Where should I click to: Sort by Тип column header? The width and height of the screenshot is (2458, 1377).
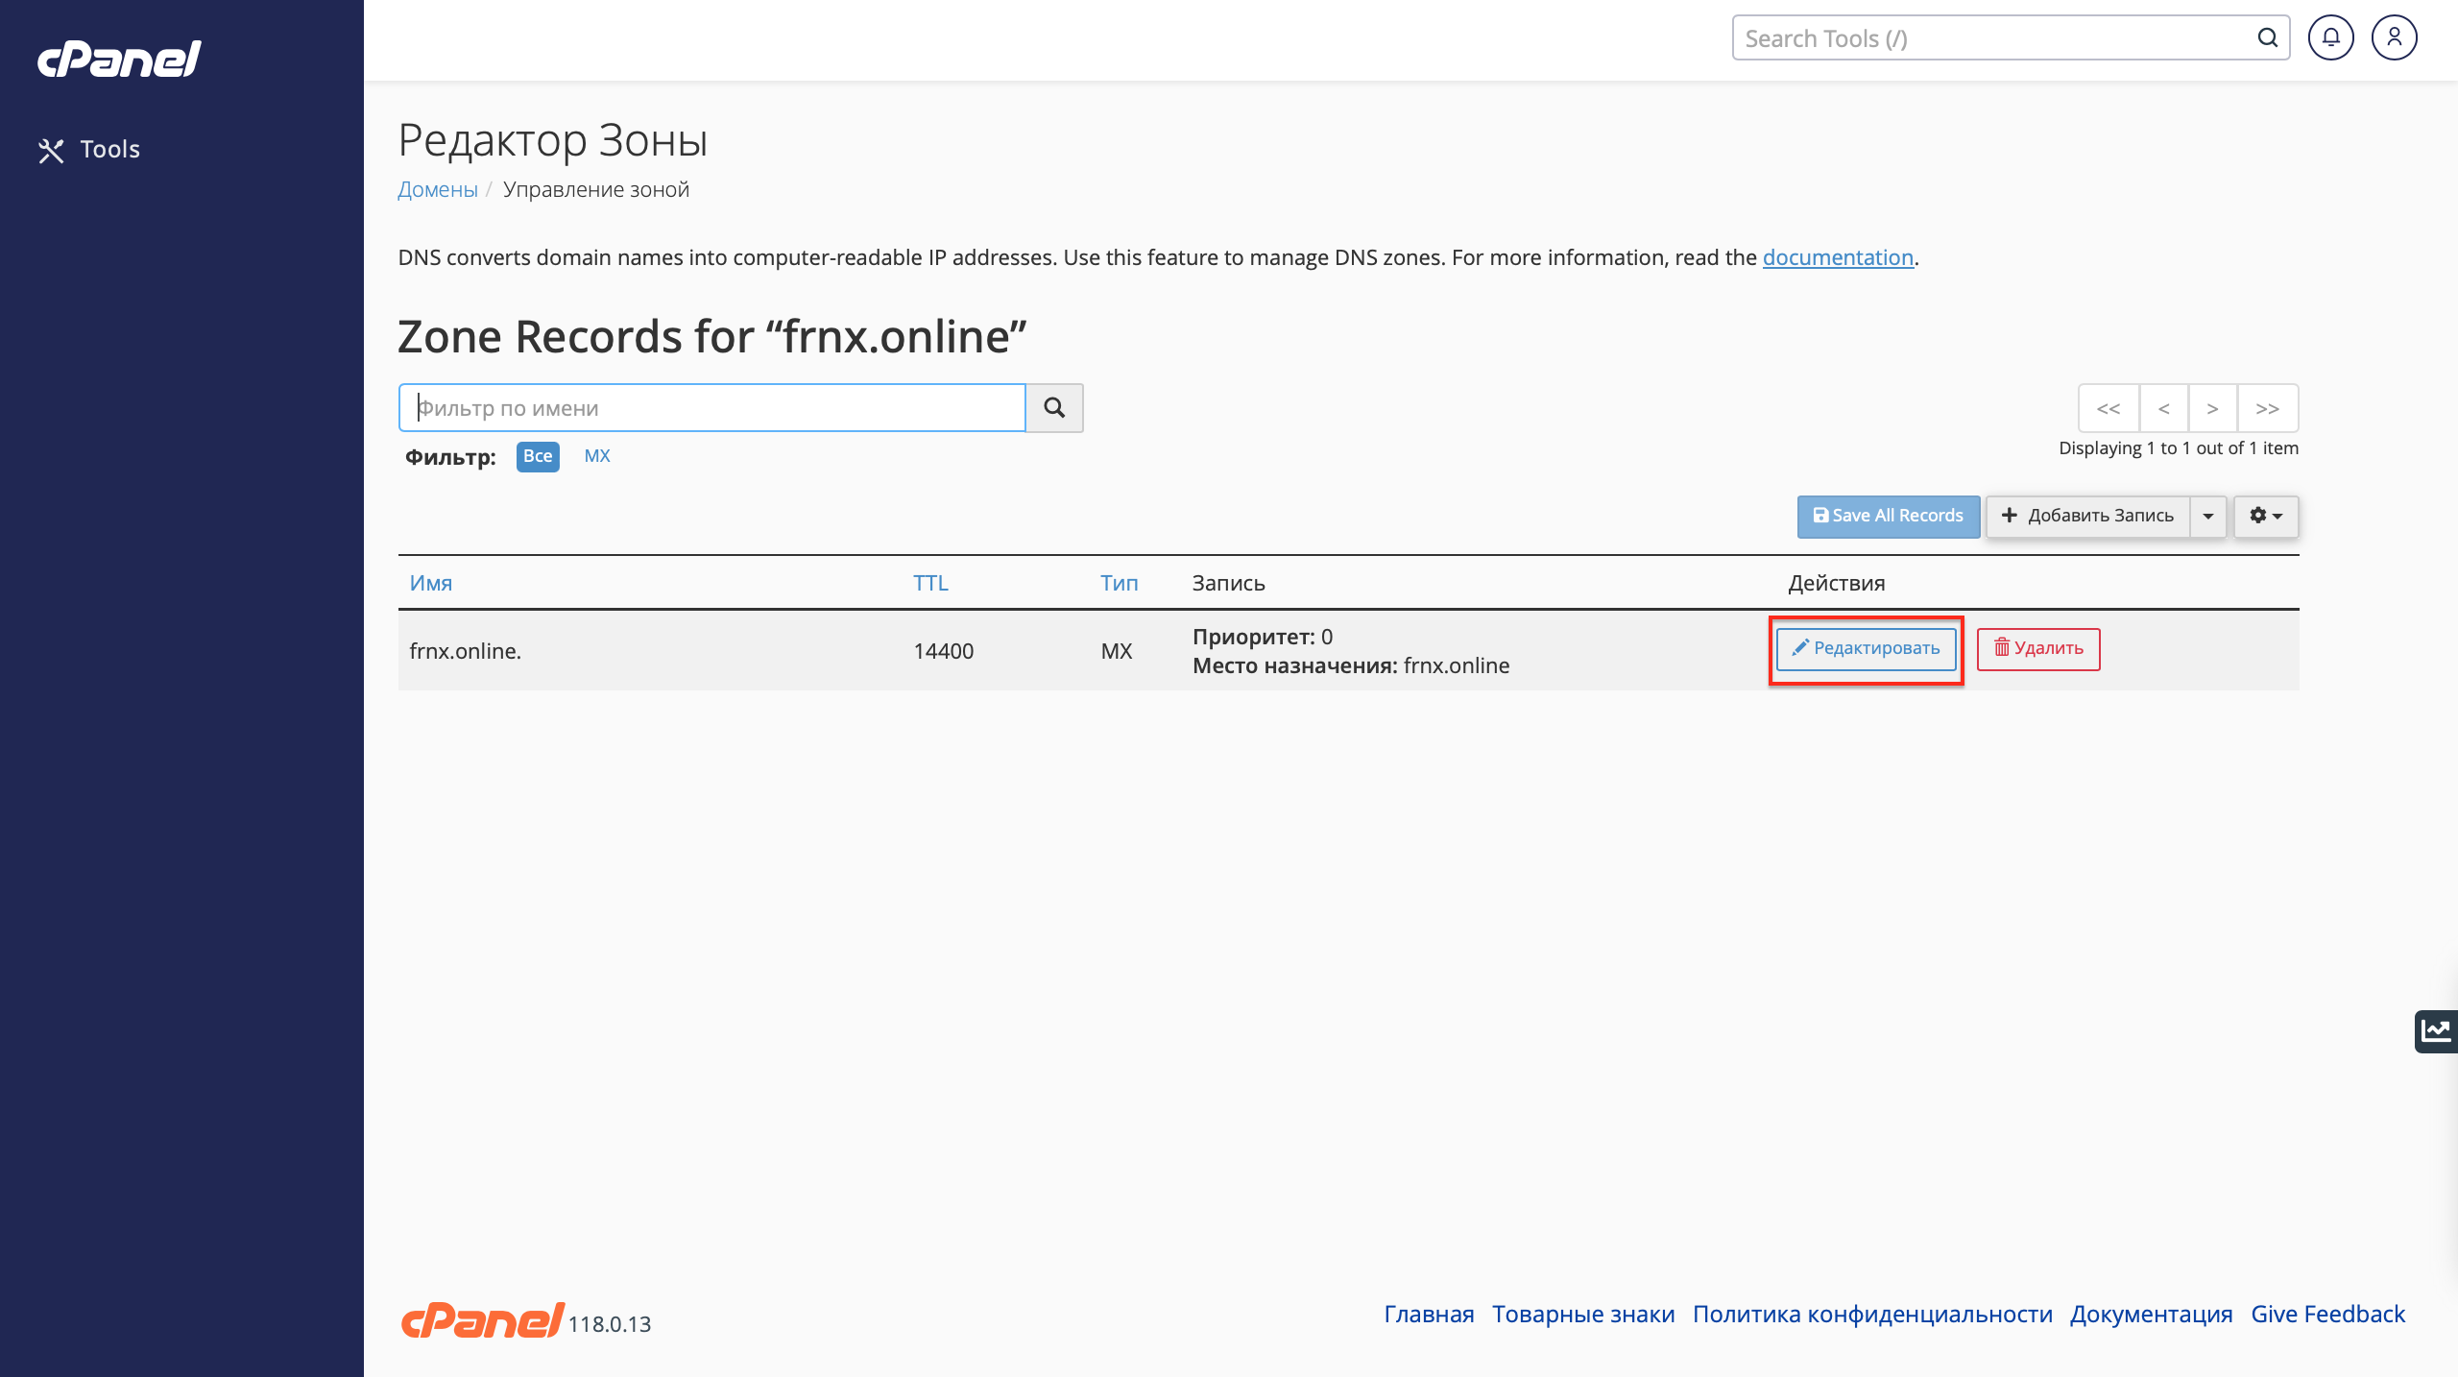1119,583
